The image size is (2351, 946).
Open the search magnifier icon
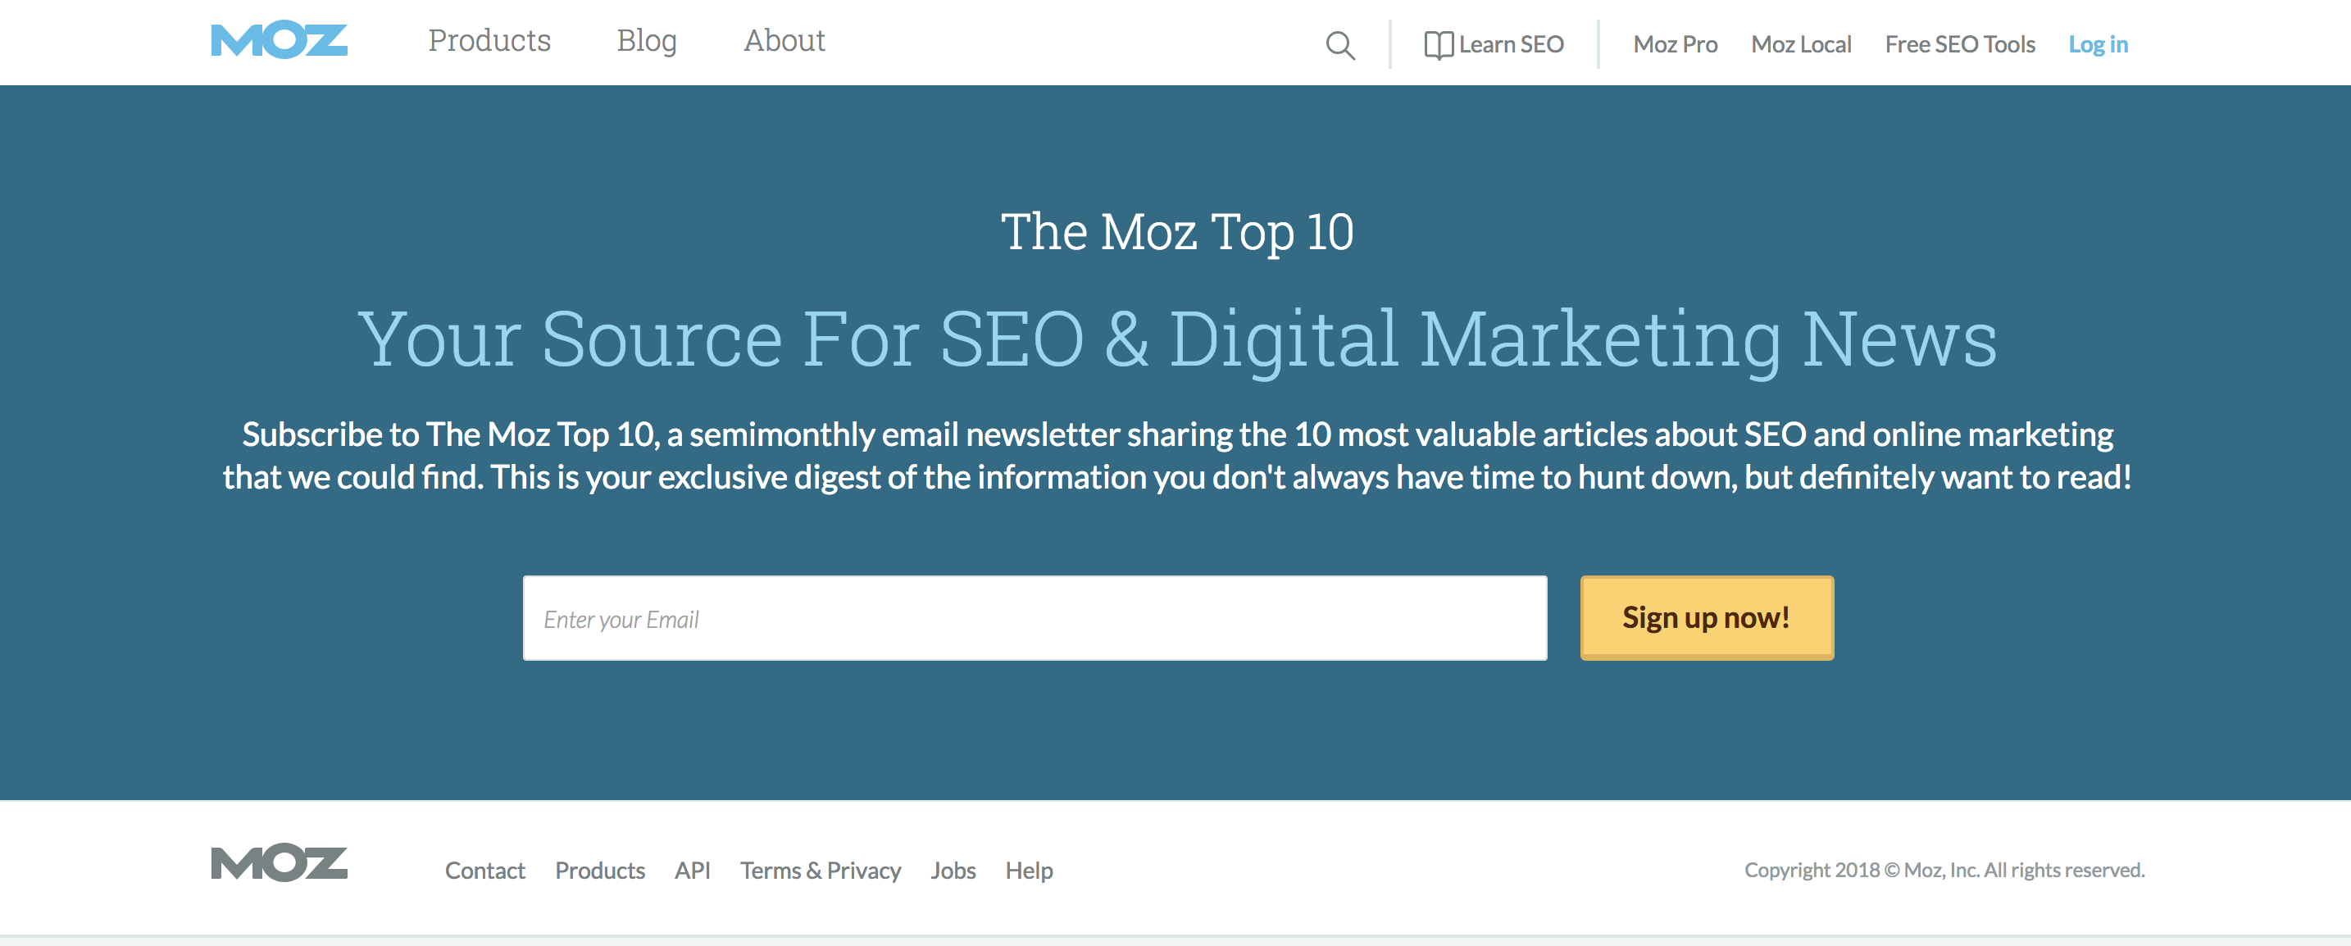(x=1339, y=45)
